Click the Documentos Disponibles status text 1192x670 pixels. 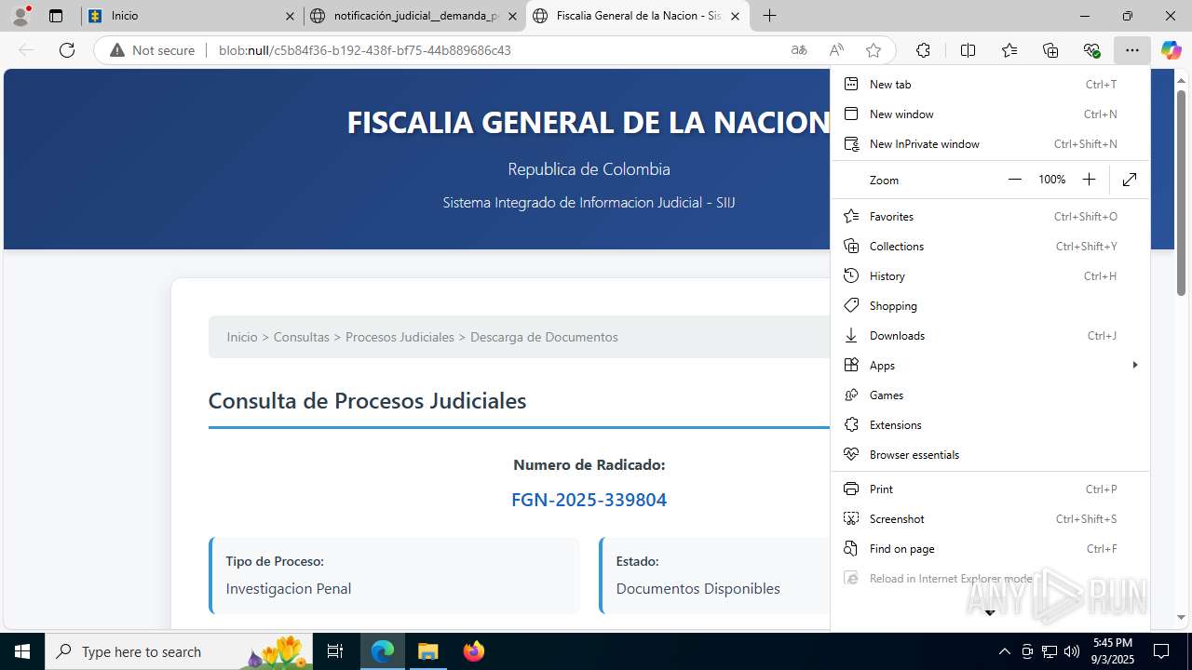tap(698, 588)
